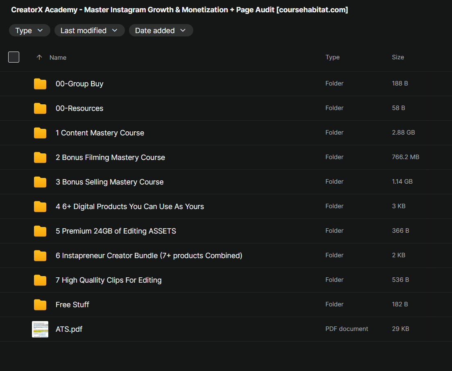Open the 00-Resources folder name

(79, 108)
